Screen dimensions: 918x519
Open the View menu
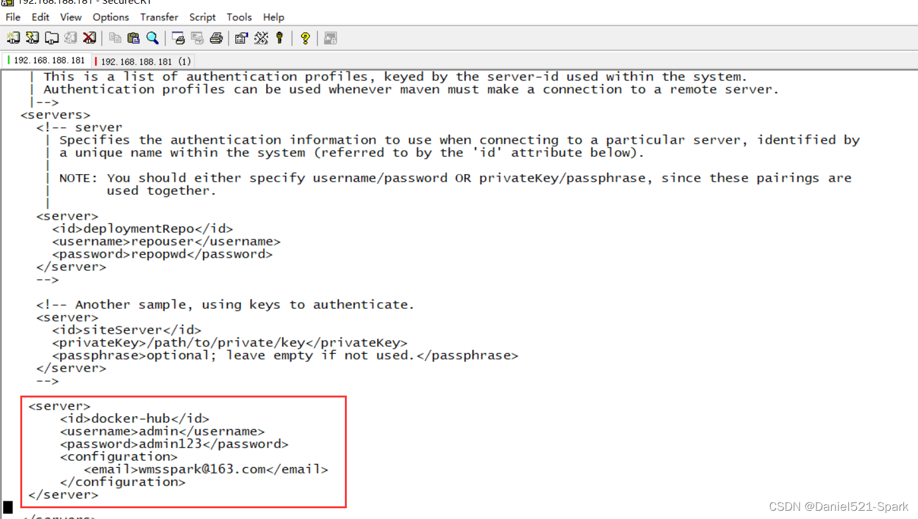[x=71, y=17]
